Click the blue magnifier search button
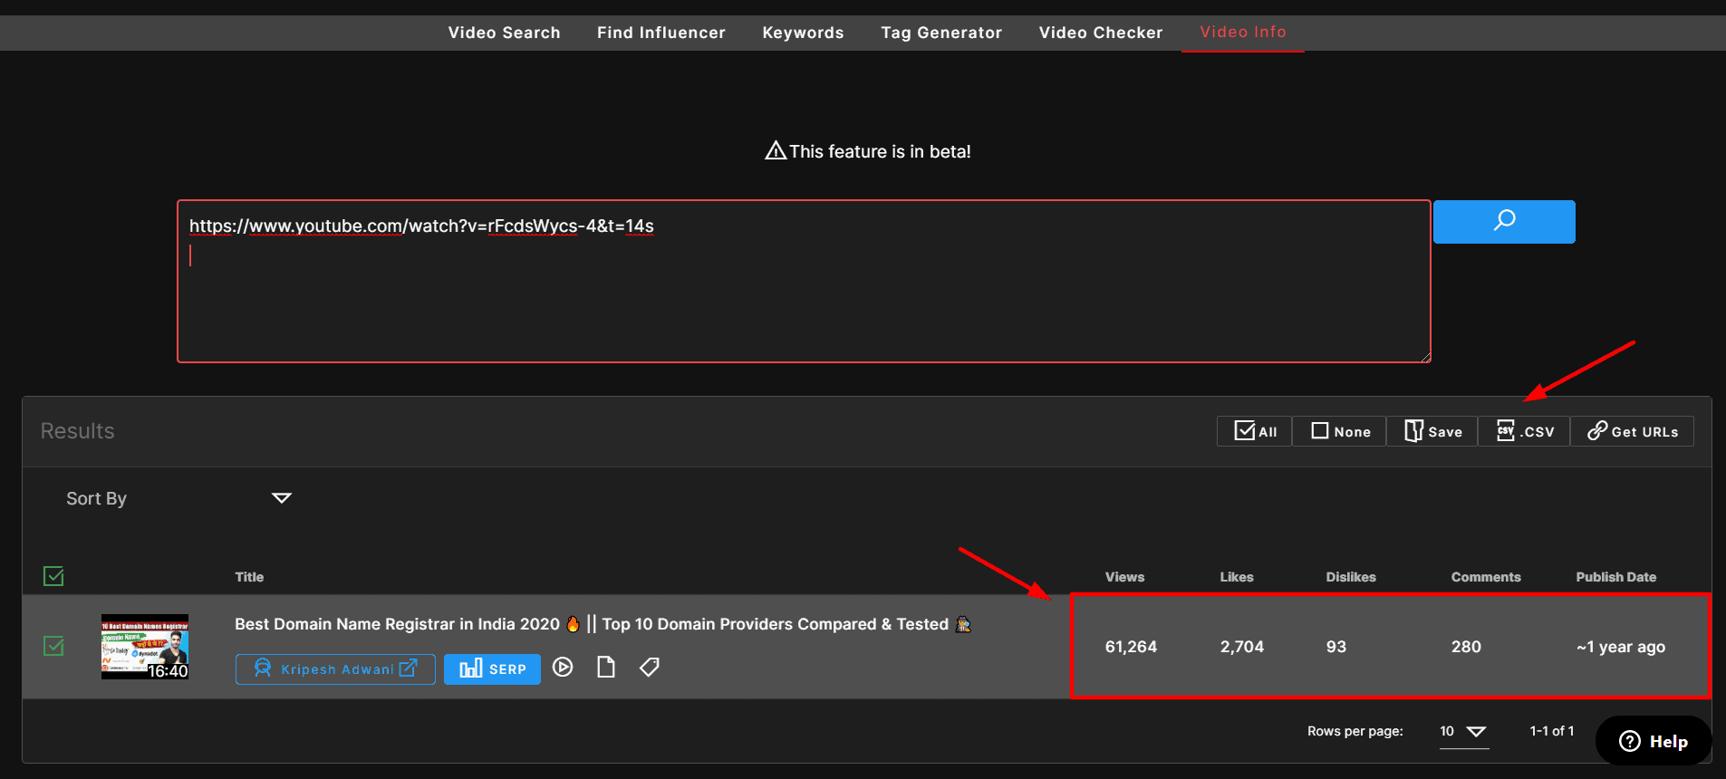1726x779 pixels. point(1503,222)
